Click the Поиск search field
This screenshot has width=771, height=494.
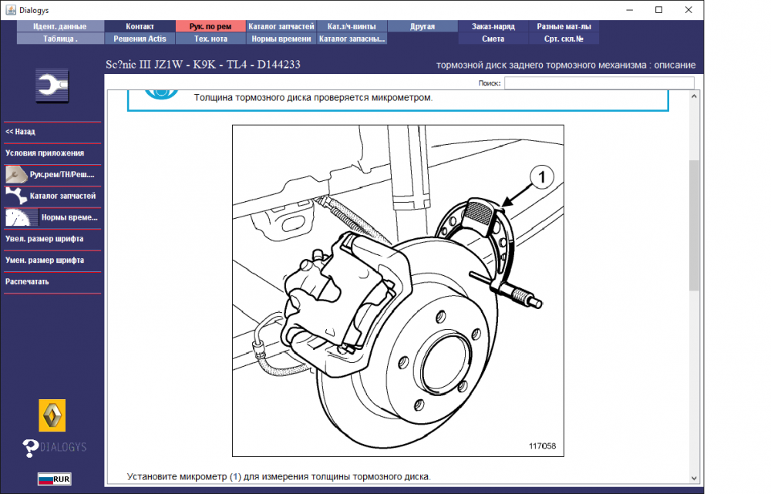599,82
